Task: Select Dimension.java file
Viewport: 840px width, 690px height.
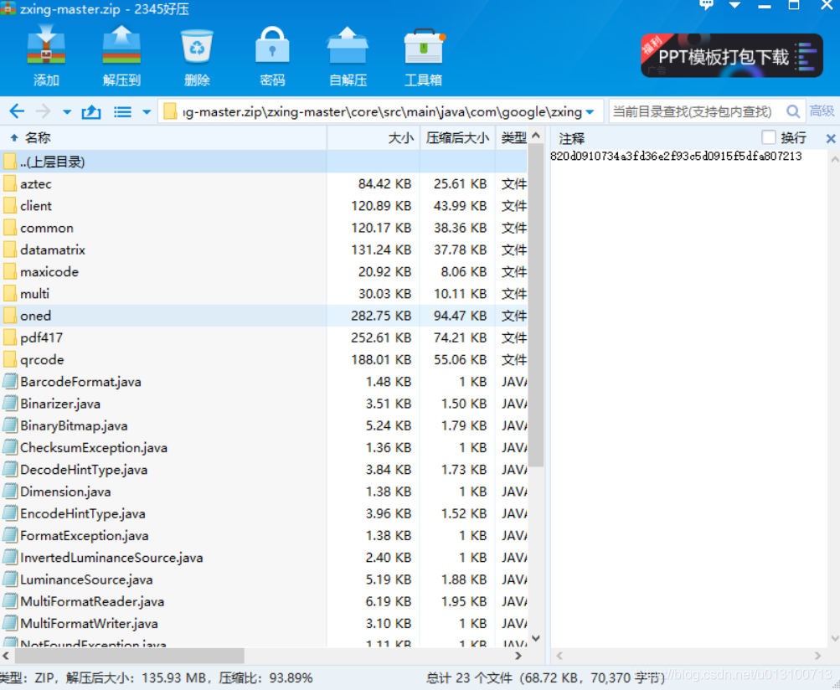Action: (x=264, y=492)
